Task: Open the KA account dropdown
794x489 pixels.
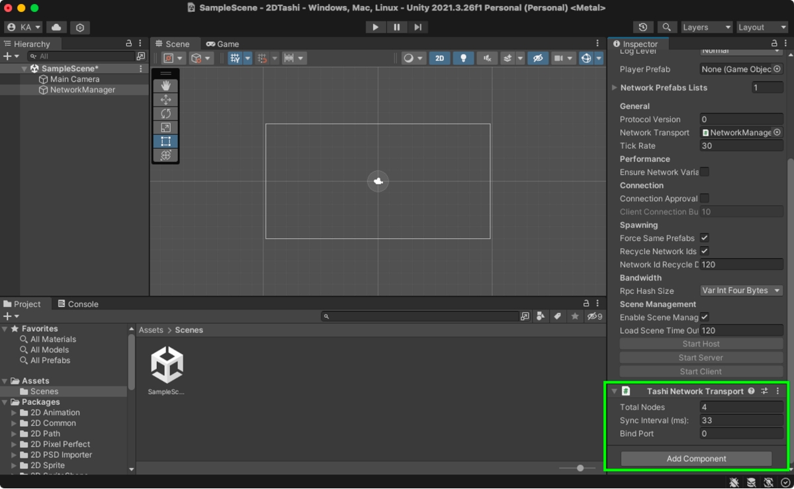Action: click(x=24, y=27)
